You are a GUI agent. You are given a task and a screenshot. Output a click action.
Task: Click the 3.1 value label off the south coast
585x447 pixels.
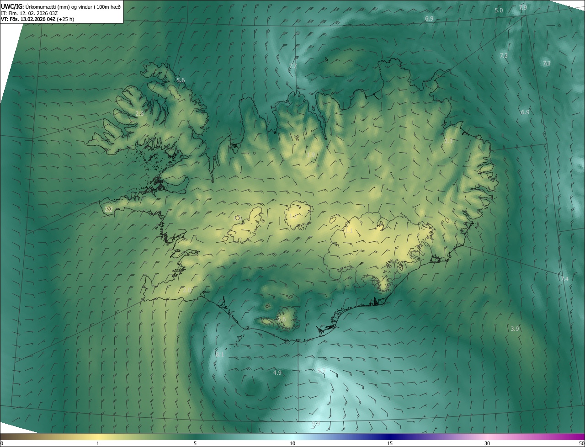tap(220, 354)
